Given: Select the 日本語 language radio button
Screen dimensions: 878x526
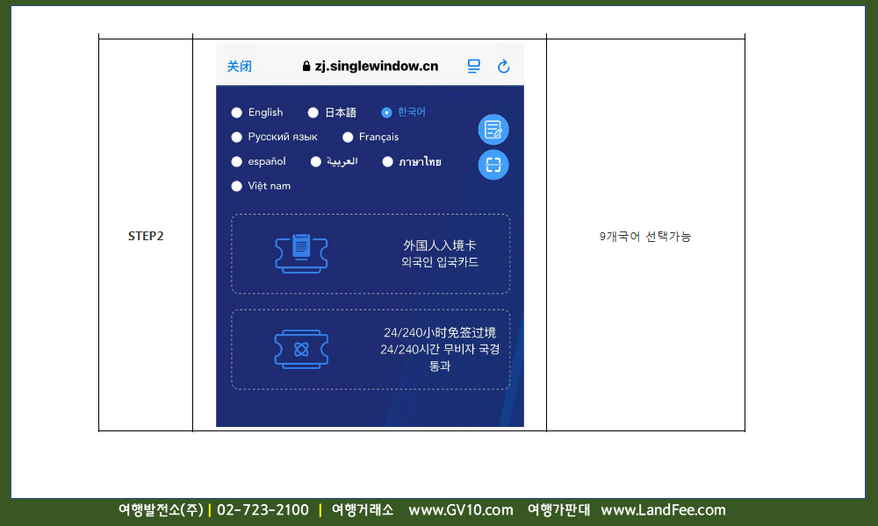Looking at the screenshot, I should (x=313, y=112).
